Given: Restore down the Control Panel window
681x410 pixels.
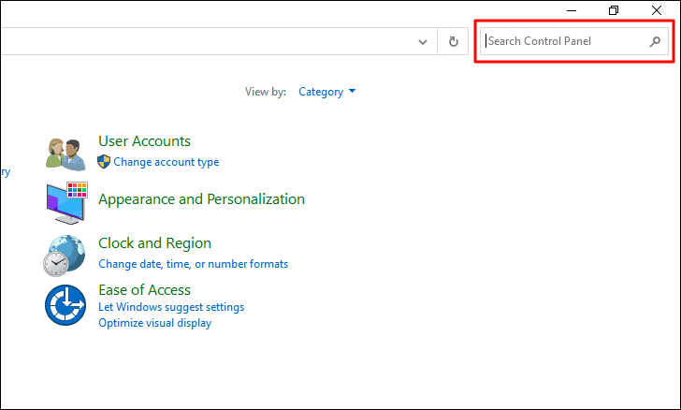Looking at the screenshot, I should click(614, 10).
